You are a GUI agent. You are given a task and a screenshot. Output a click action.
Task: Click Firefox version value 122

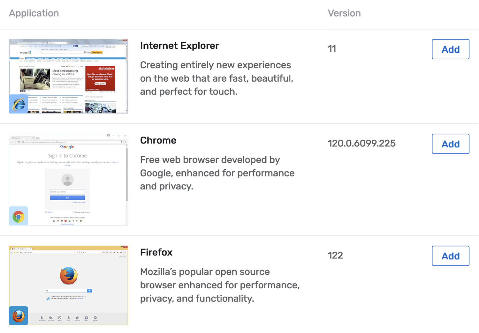pyautogui.click(x=335, y=255)
